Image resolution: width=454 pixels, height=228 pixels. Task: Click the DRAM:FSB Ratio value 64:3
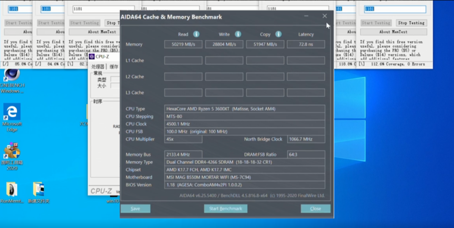point(306,155)
